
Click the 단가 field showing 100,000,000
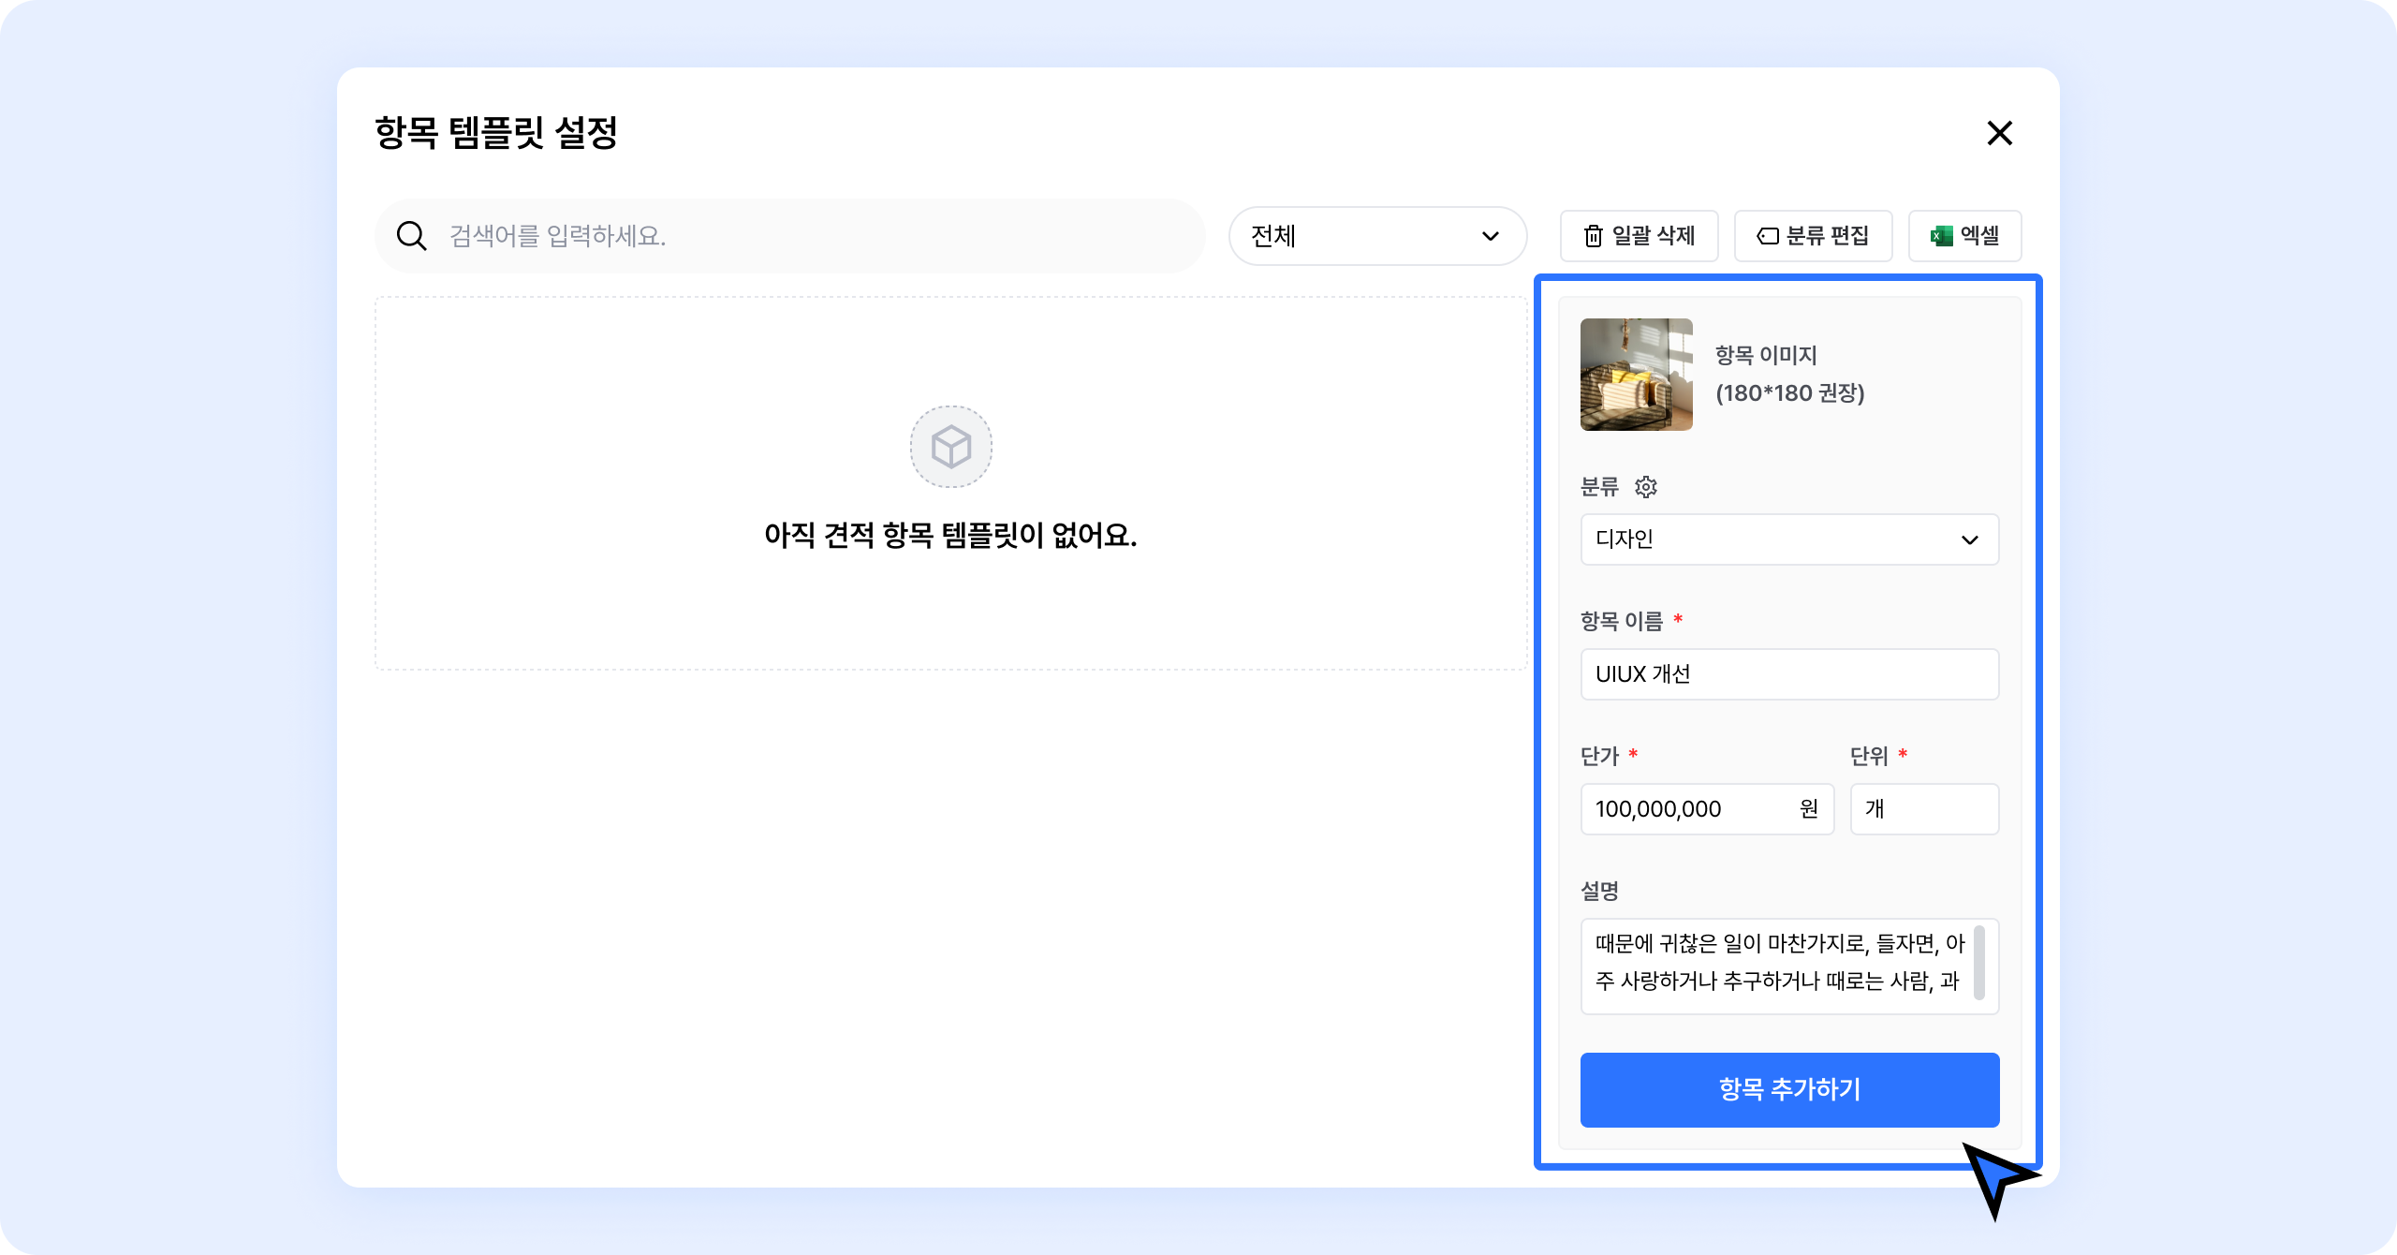click(x=1685, y=809)
